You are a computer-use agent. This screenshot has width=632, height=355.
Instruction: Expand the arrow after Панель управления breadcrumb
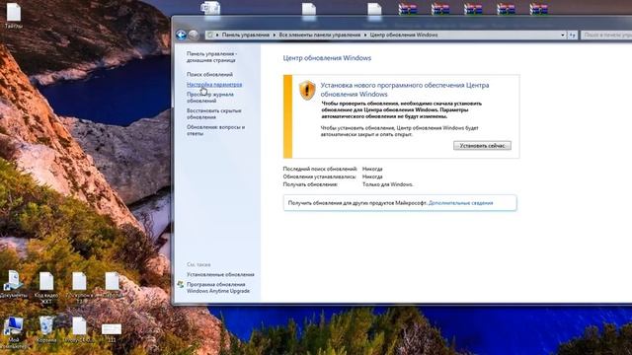[x=275, y=35]
